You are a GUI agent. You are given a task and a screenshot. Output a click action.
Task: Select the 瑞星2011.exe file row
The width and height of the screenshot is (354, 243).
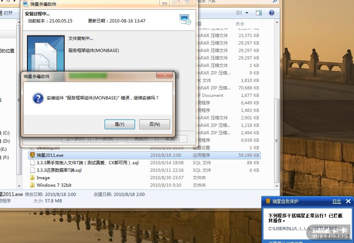point(144,155)
